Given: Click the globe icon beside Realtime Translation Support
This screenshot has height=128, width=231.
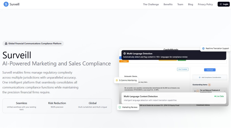Looking at the screenshot, I should tap(203, 48).
